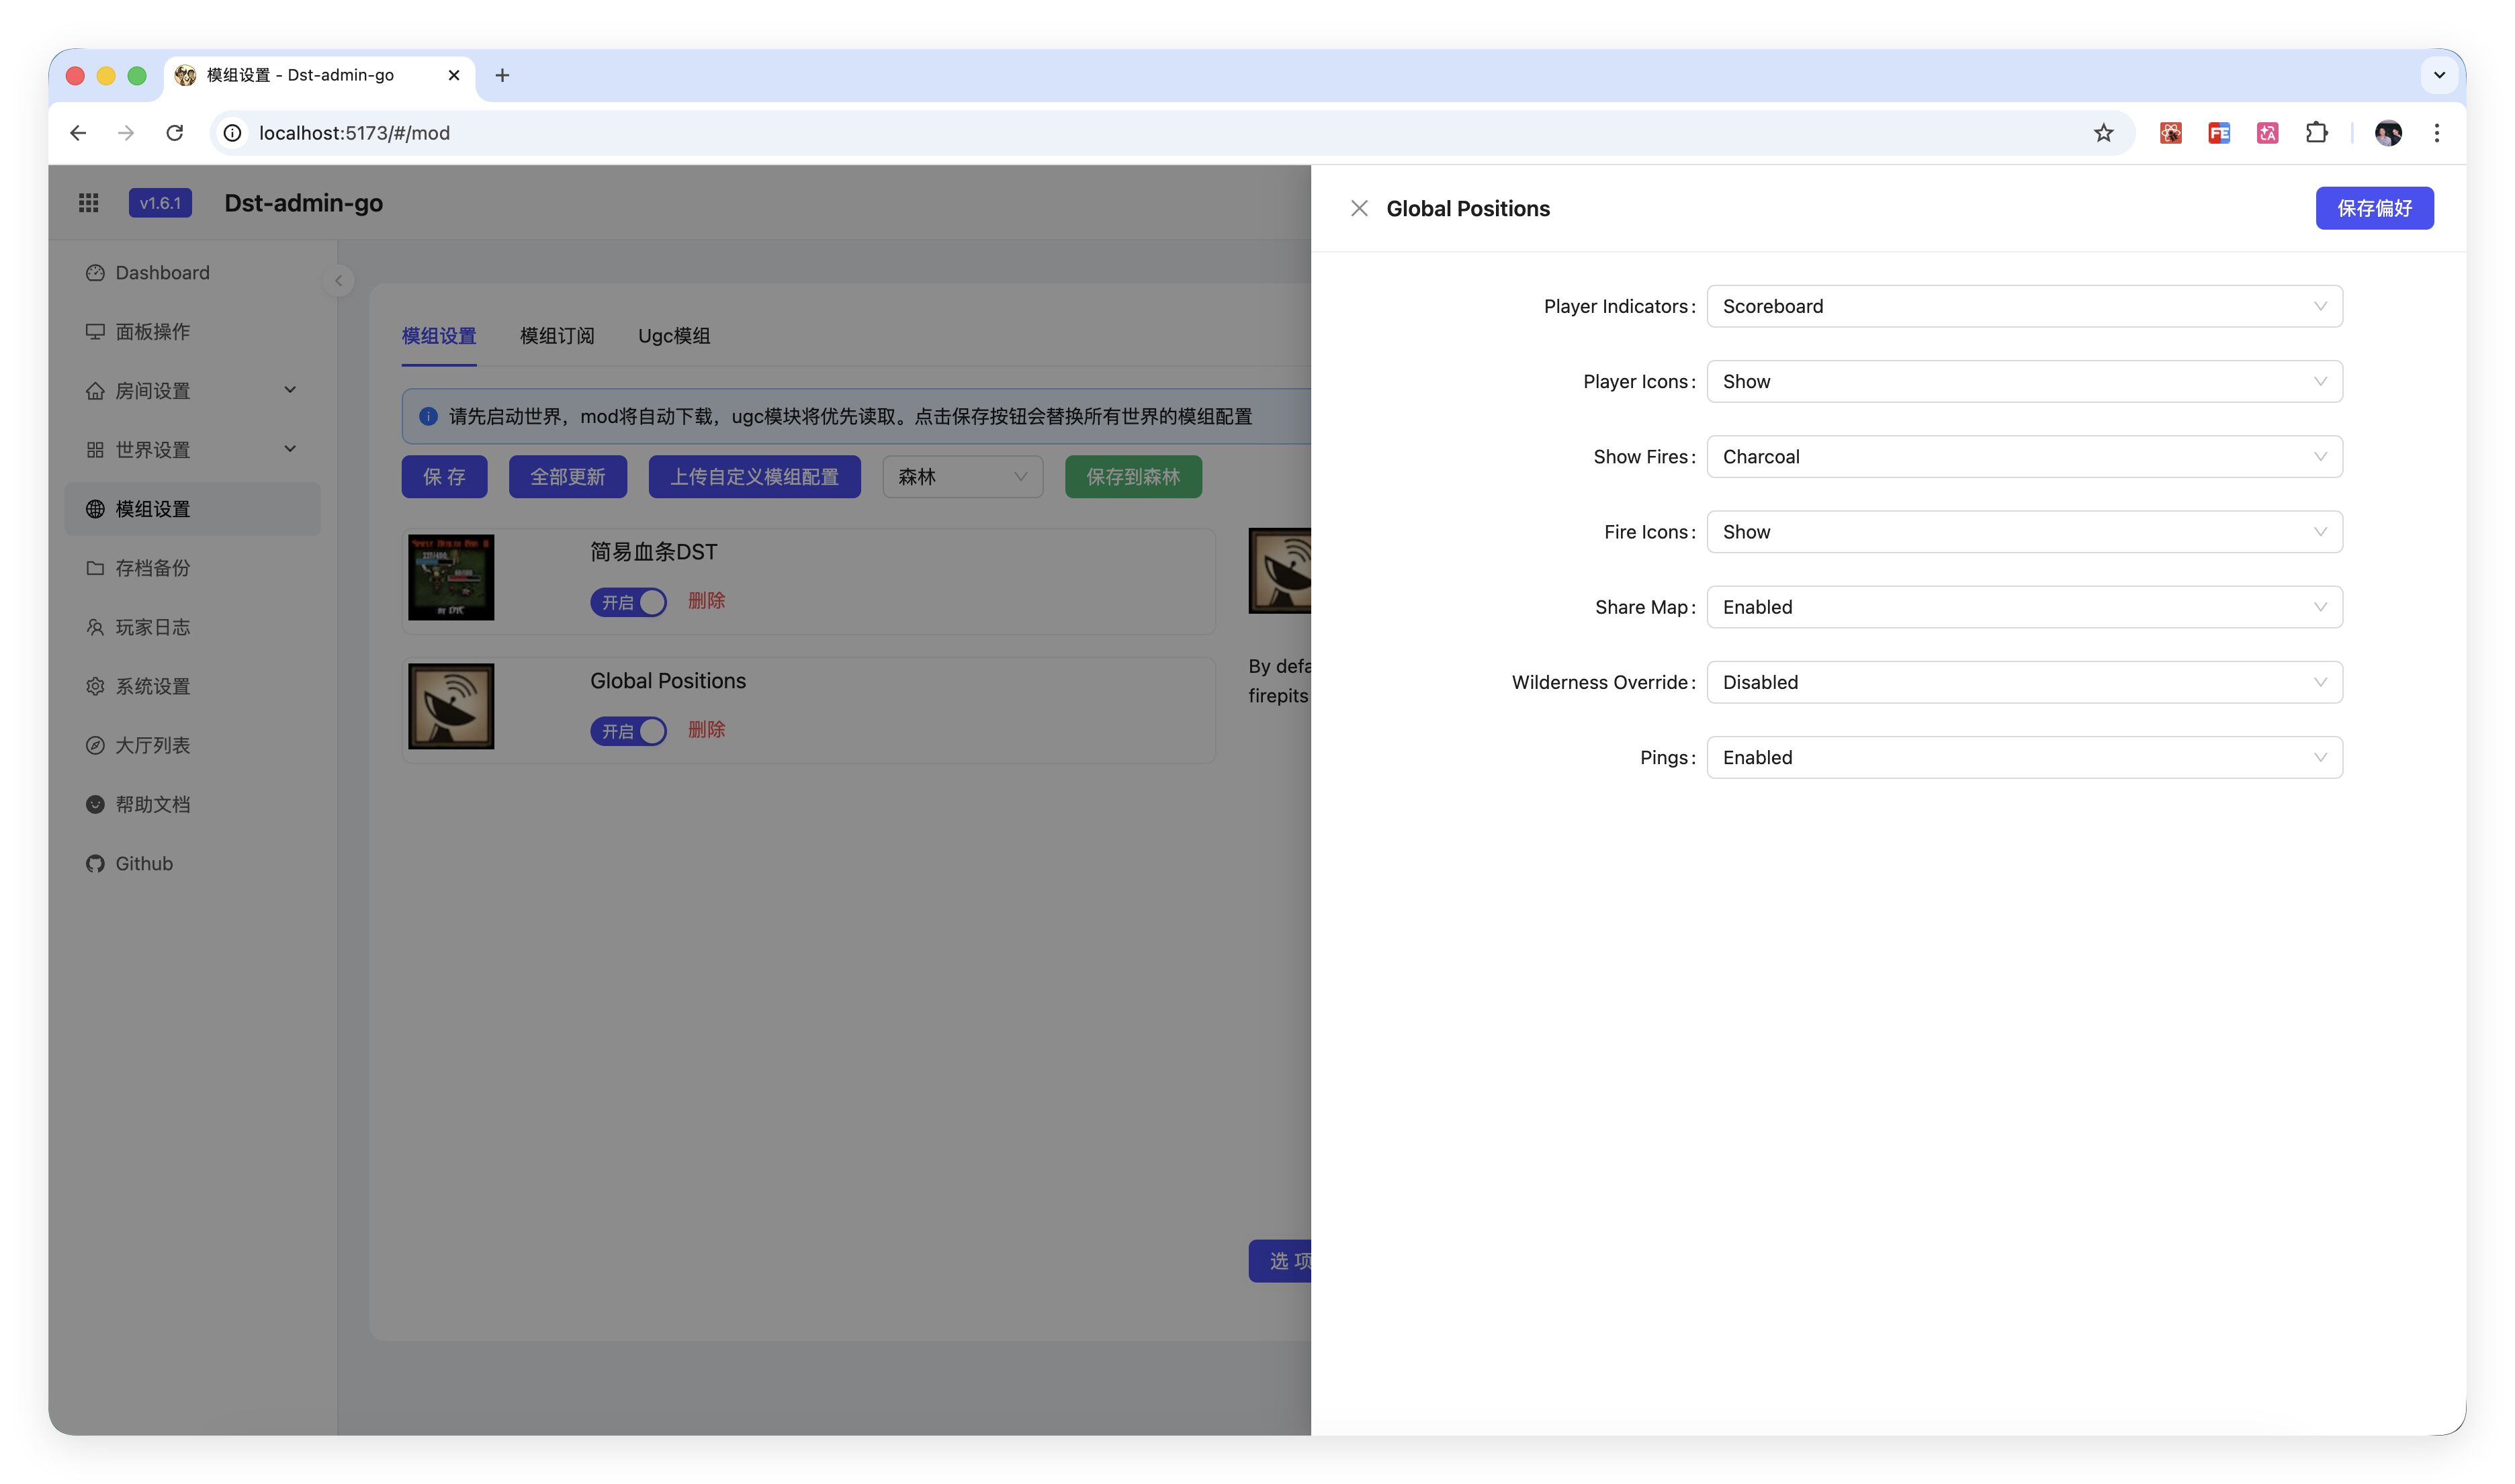Click 全部更新 button
This screenshot has width=2515, height=1484.
pos(567,477)
